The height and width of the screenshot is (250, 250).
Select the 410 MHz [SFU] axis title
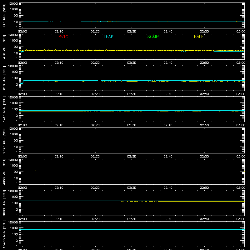pos(4,47)
